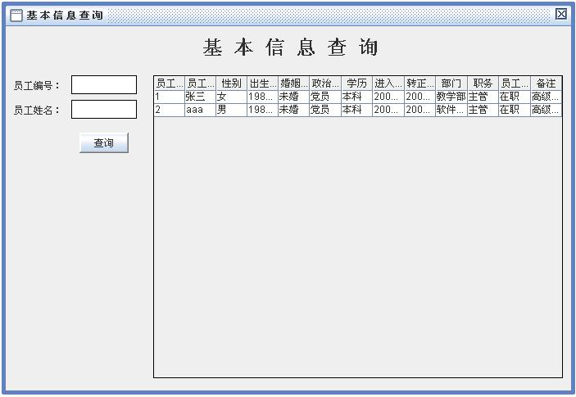The image size is (576, 397).
Task: Select the 备注 column header
Action: click(546, 83)
